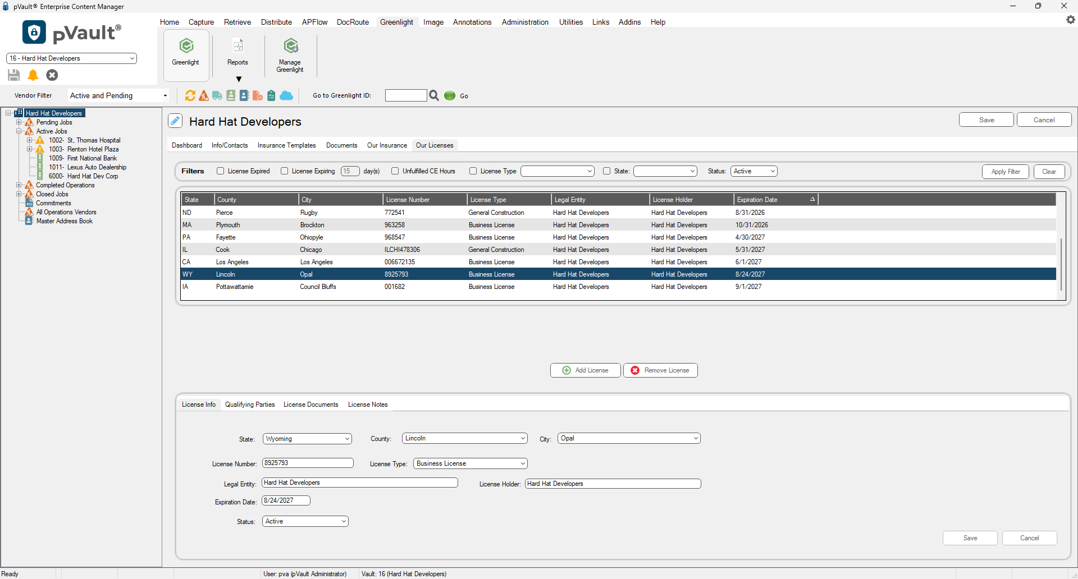Image resolution: width=1078 pixels, height=579 pixels.
Task: Check the State filter checkbox
Action: (607, 171)
